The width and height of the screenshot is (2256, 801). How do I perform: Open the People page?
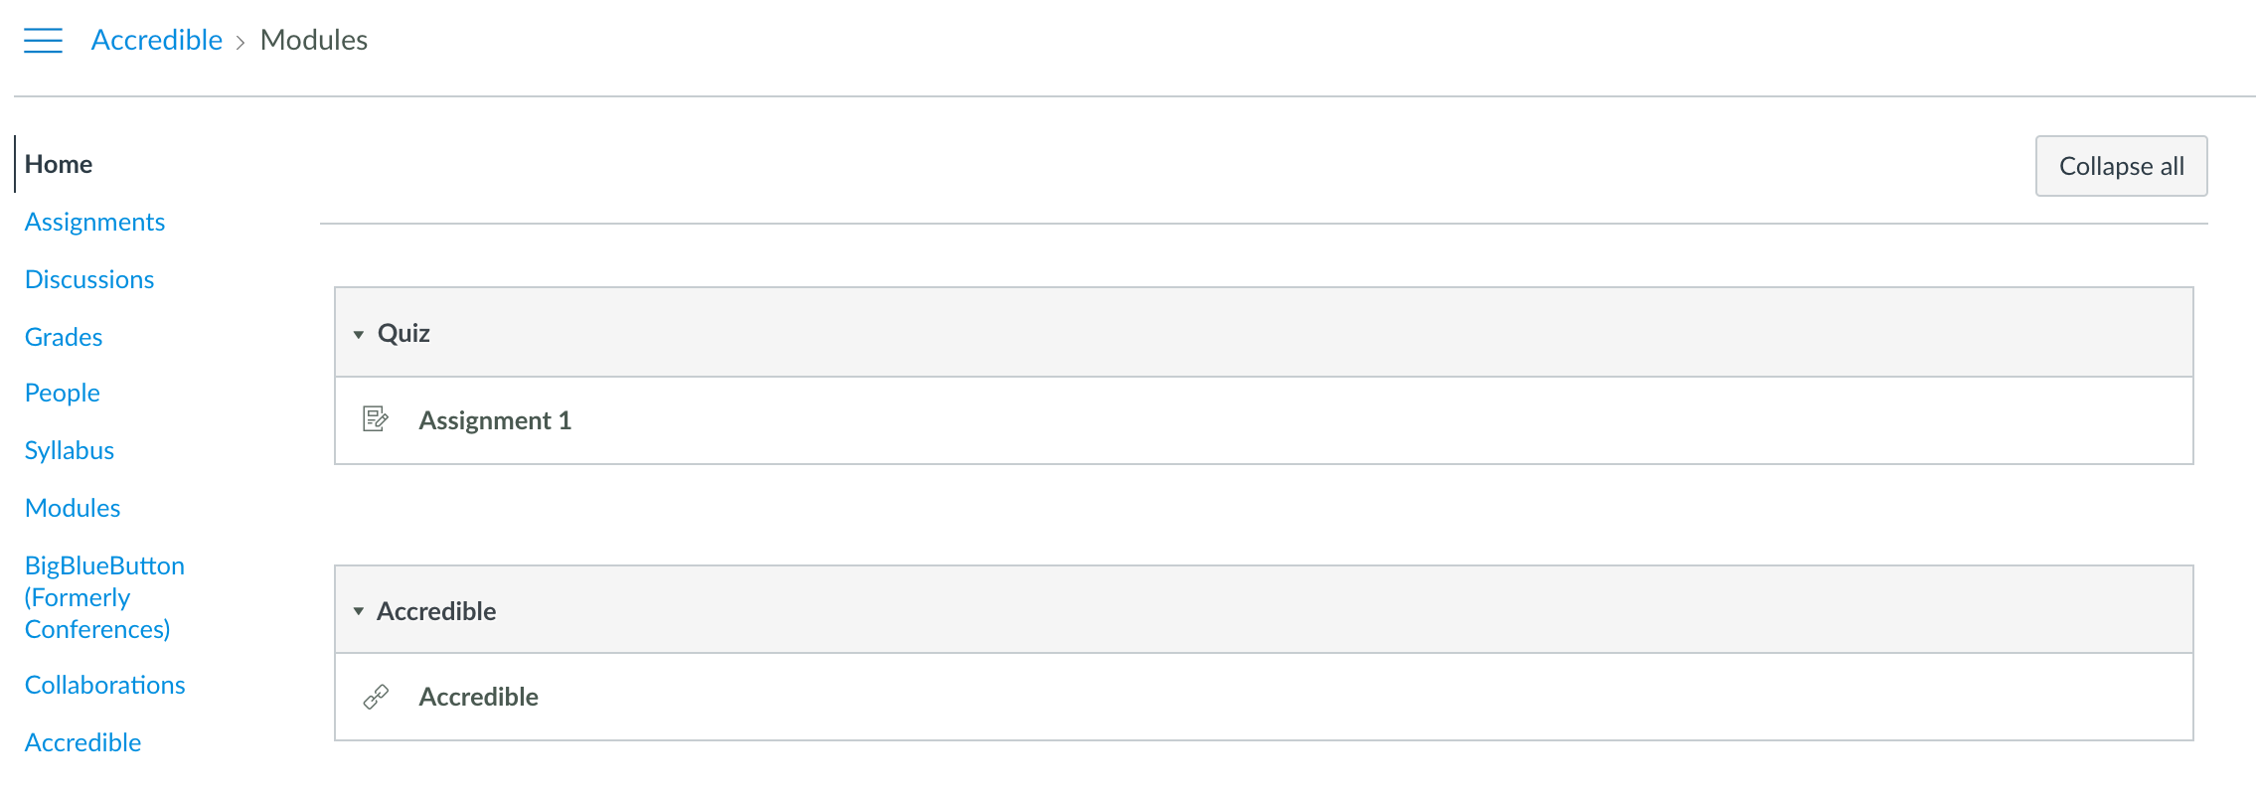click(x=62, y=393)
